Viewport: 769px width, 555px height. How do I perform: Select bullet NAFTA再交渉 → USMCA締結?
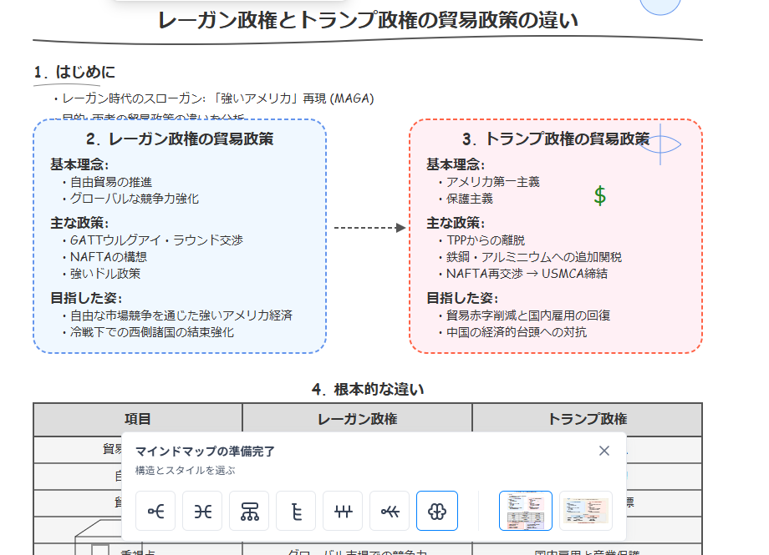pyautogui.click(x=522, y=274)
